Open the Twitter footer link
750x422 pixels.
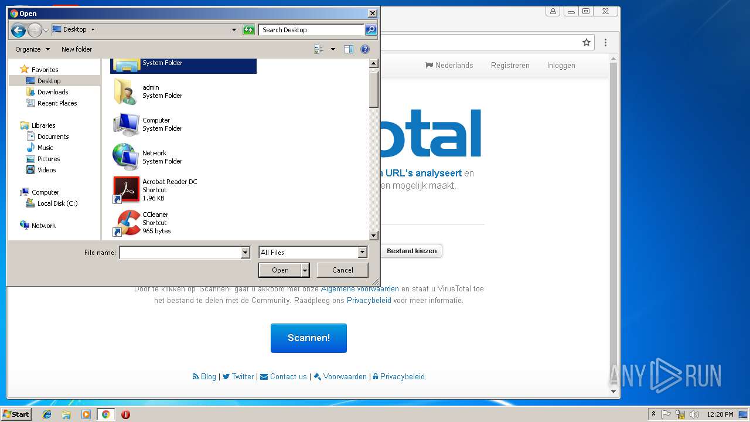coord(238,377)
